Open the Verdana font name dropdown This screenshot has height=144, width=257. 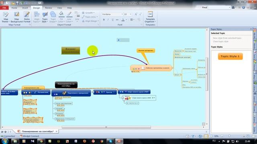pos(122,14)
